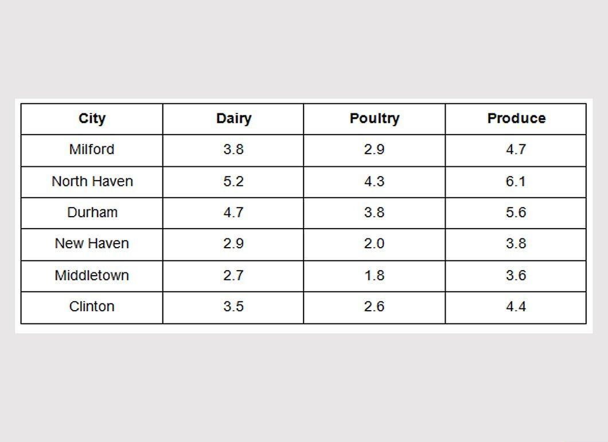Click Durham's Poultry value 3.8

pos(374,212)
